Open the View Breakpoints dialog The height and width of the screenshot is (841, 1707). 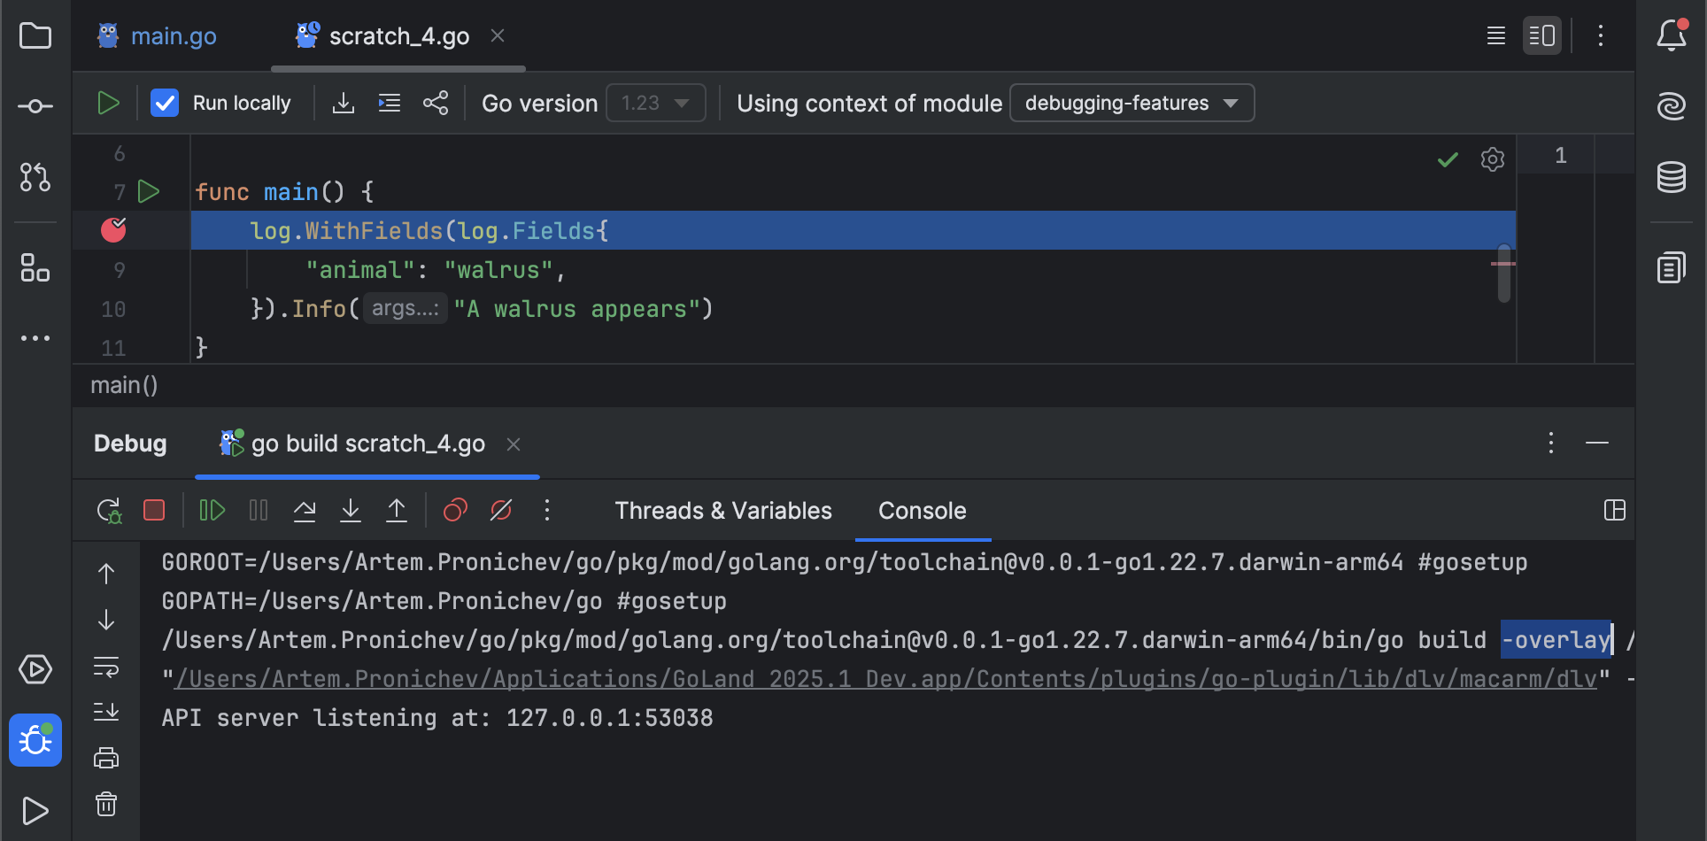(x=455, y=511)
